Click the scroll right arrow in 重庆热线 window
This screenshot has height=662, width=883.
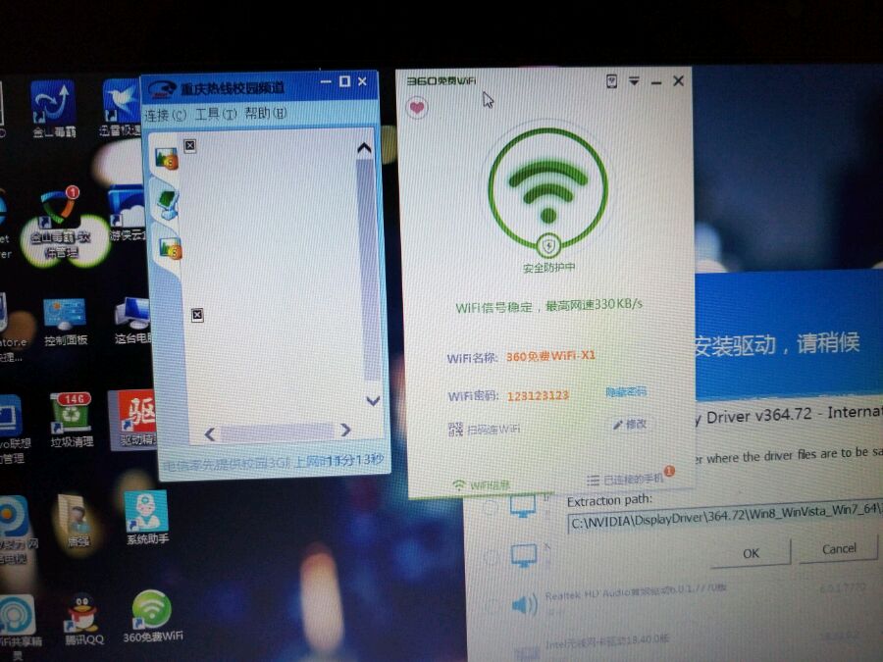click(345, 430)
